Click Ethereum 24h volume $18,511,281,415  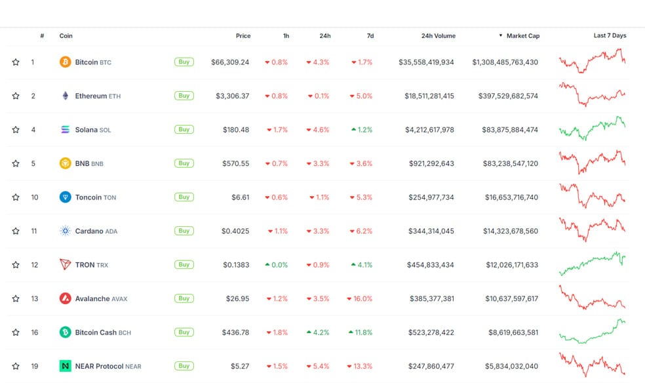[429, 96]
